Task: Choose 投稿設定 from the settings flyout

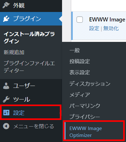Action: pos(80,61)
